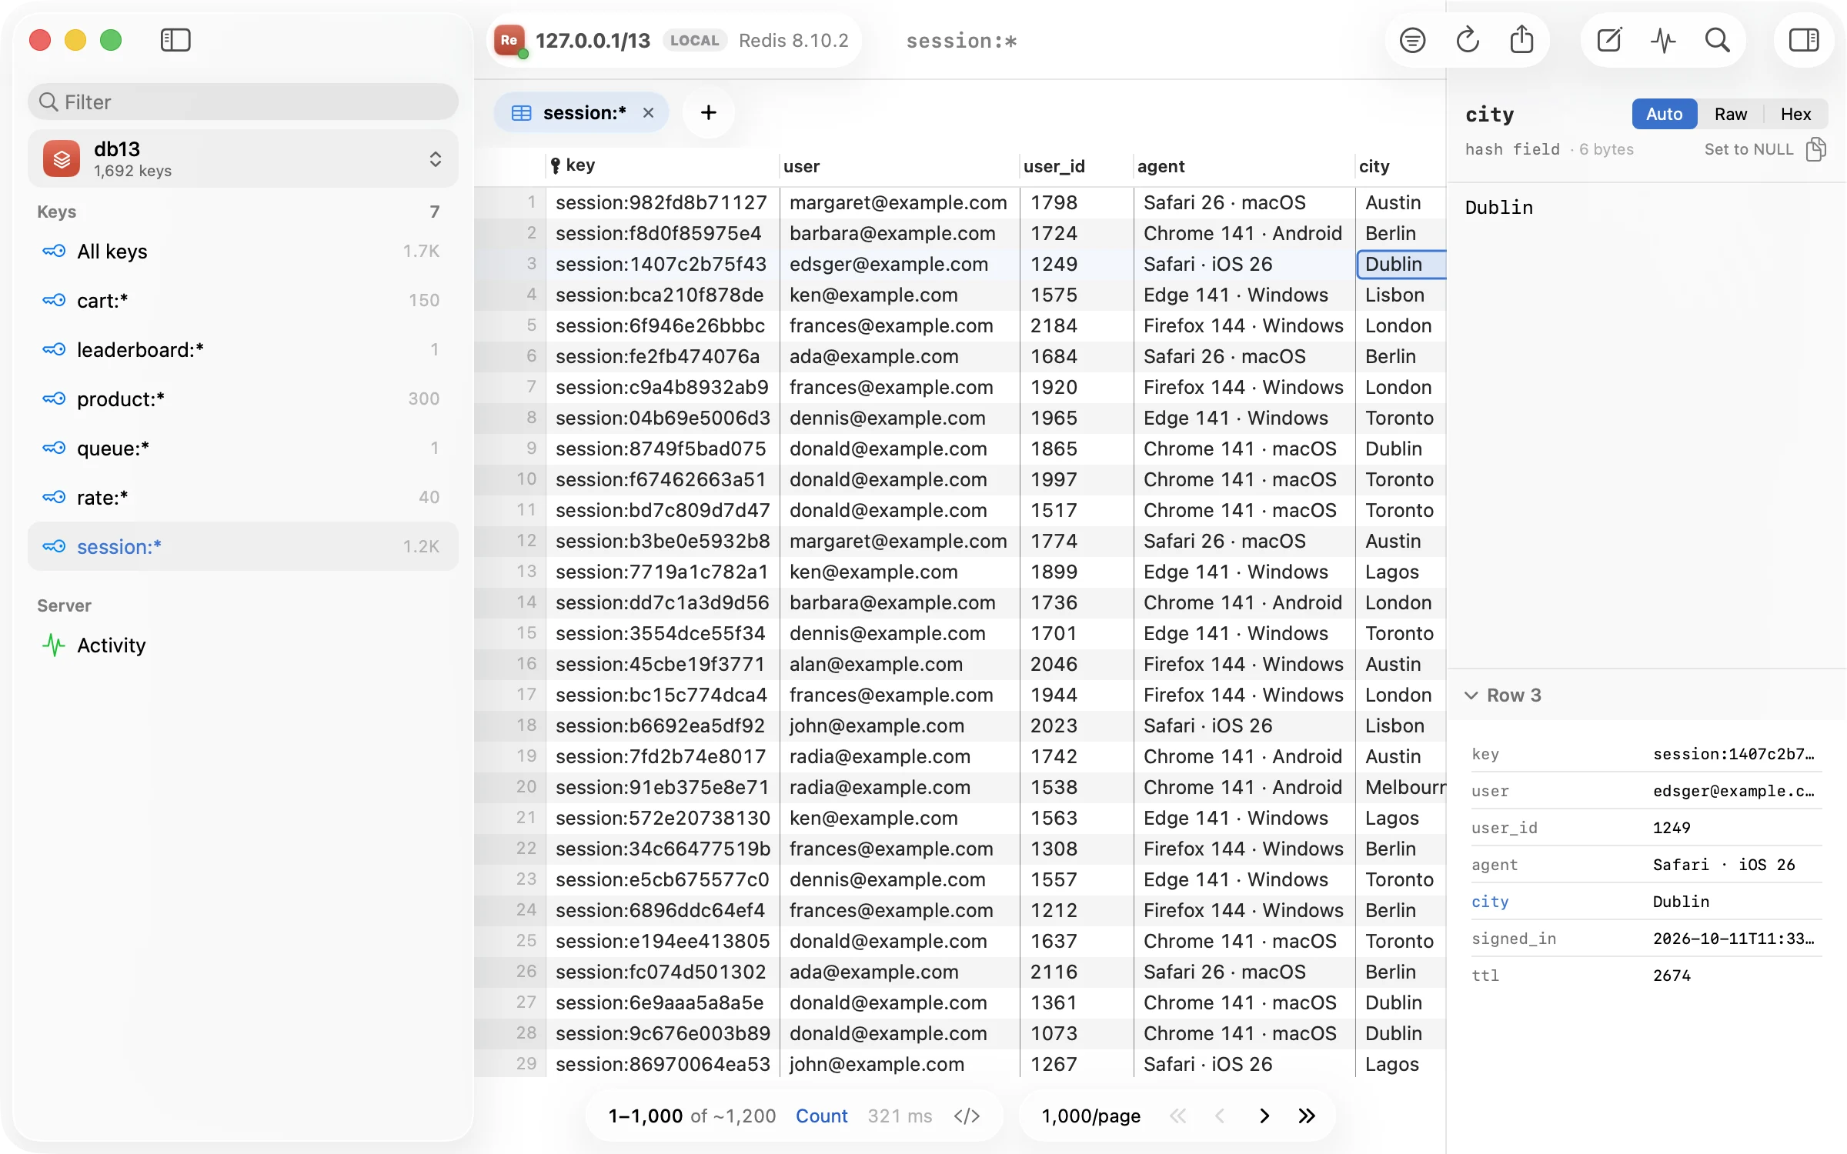Screen dimensions: 1847x1154
Task: Jump to last results page
Action: pos(1307,1116)
